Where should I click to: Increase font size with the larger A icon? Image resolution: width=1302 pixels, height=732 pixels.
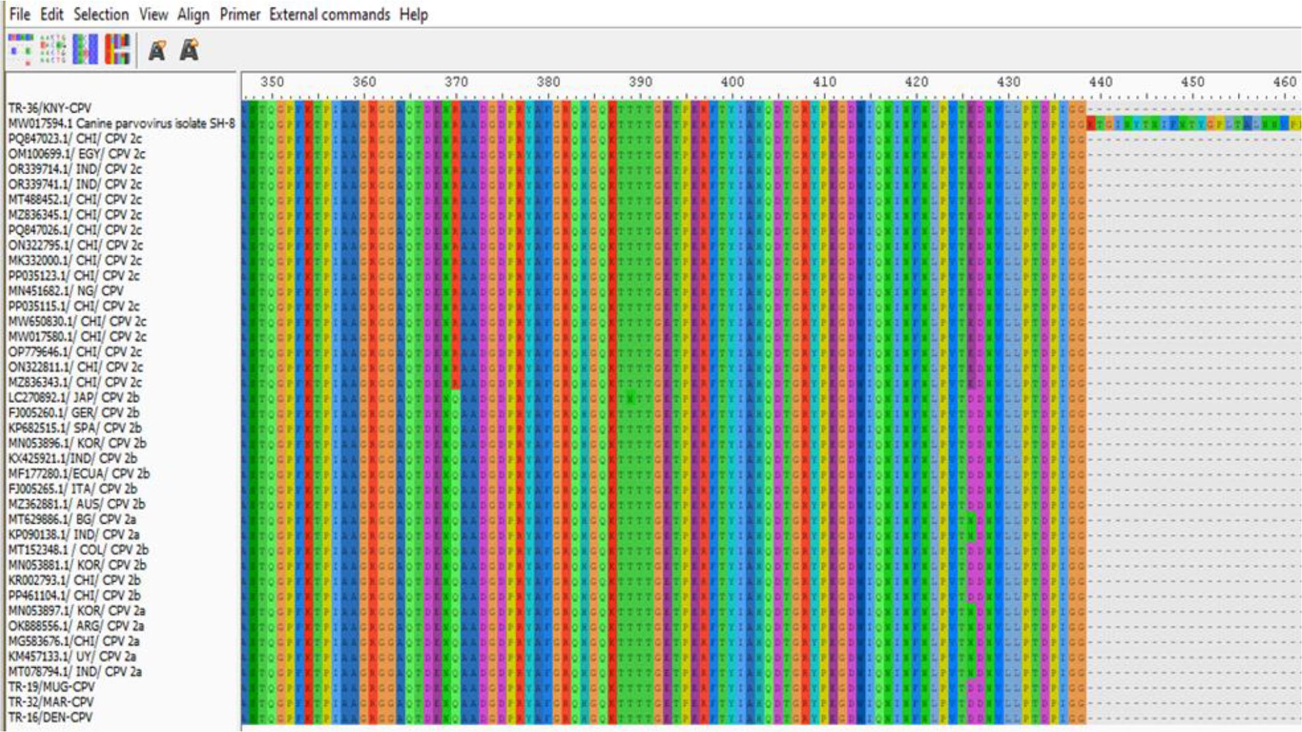pyautogui.click(x=189, y=50)
